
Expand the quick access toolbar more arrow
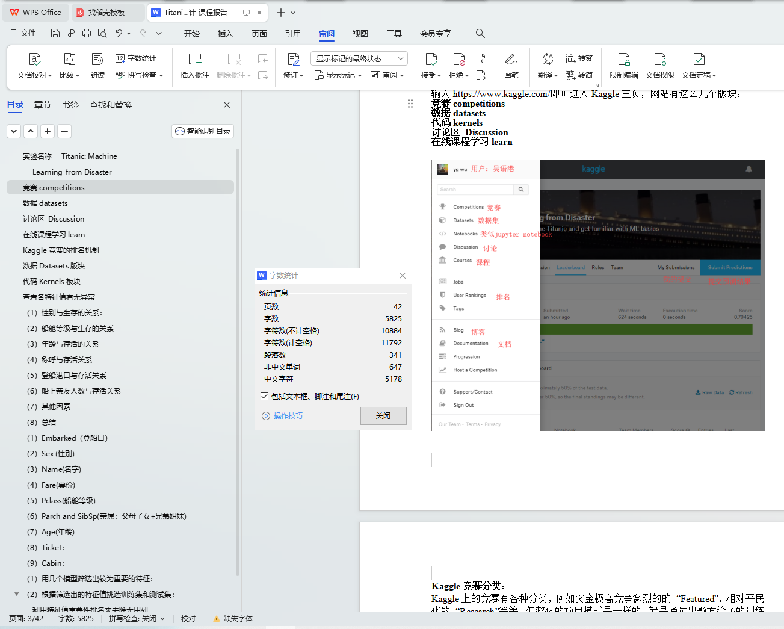pos(159,34)
